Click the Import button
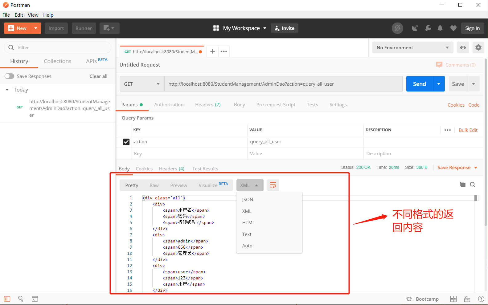The image size is (488, 305). (56, 28)
